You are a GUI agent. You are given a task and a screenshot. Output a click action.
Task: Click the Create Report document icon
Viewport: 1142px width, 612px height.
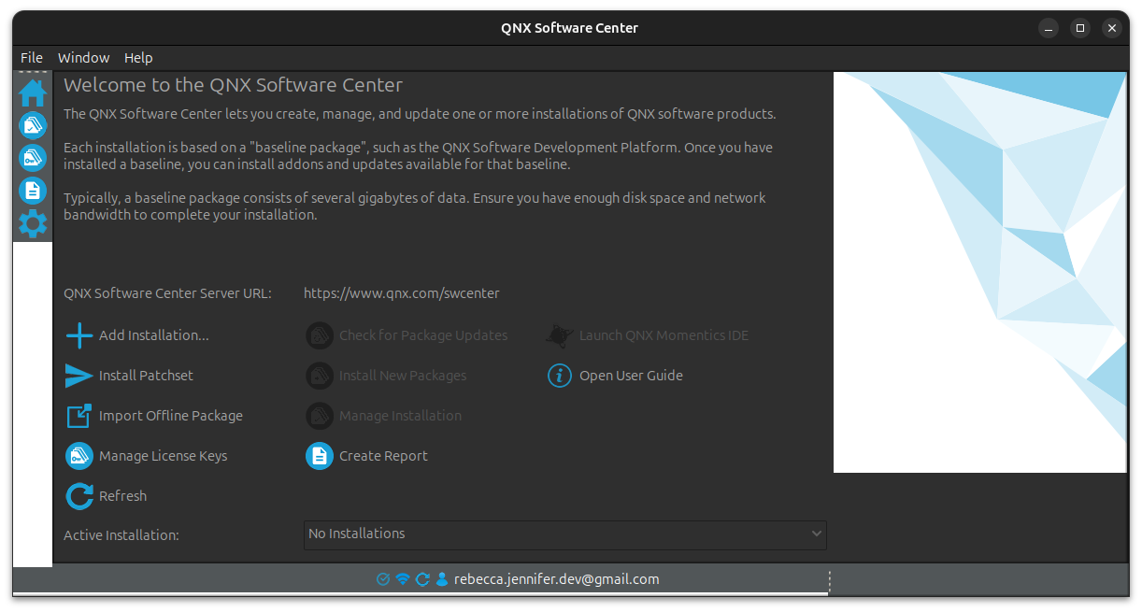[320, 456]
